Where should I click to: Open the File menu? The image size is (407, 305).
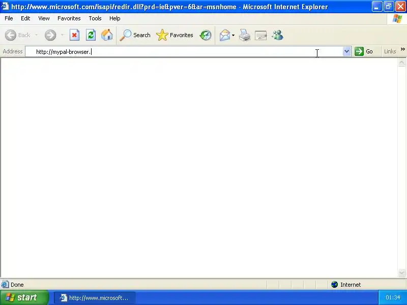[x=9, y=18]
